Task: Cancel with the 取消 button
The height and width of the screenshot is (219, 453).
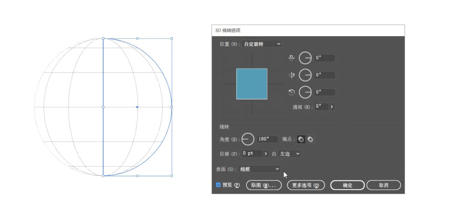Action: [x=384, y=185]
